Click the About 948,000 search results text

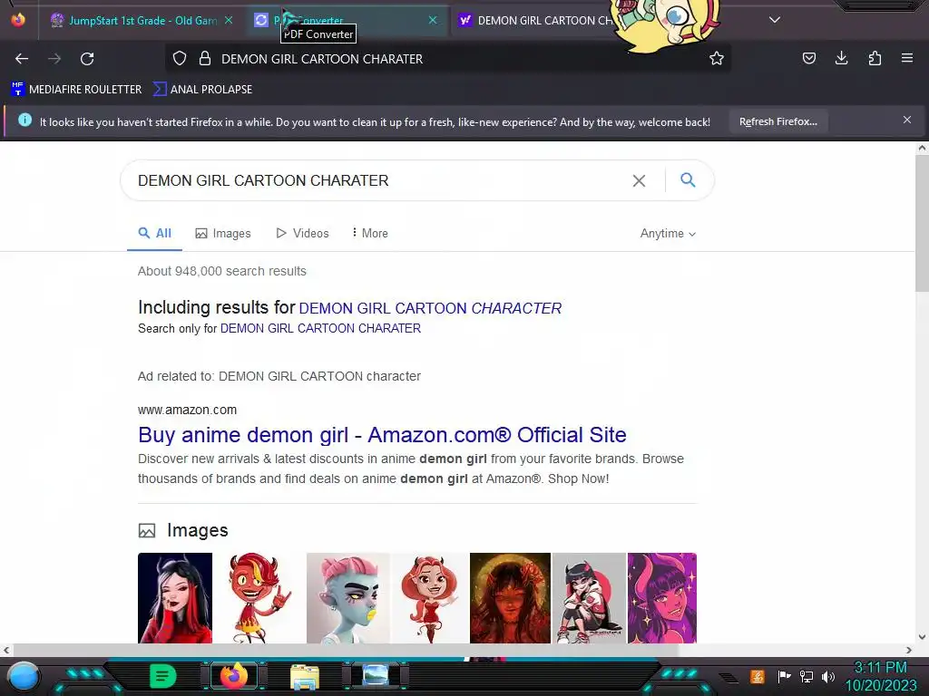click(222, 271)
